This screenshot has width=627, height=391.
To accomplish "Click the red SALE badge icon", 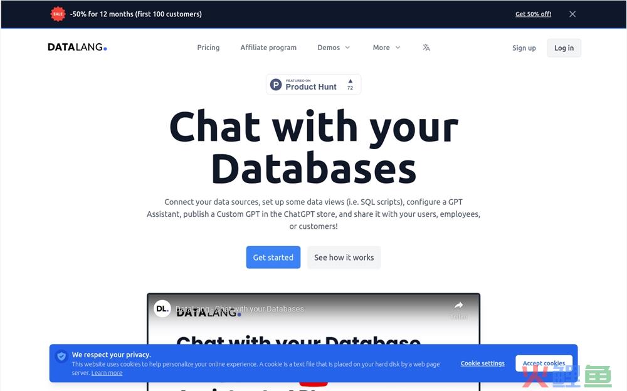I will click(58, 14).
